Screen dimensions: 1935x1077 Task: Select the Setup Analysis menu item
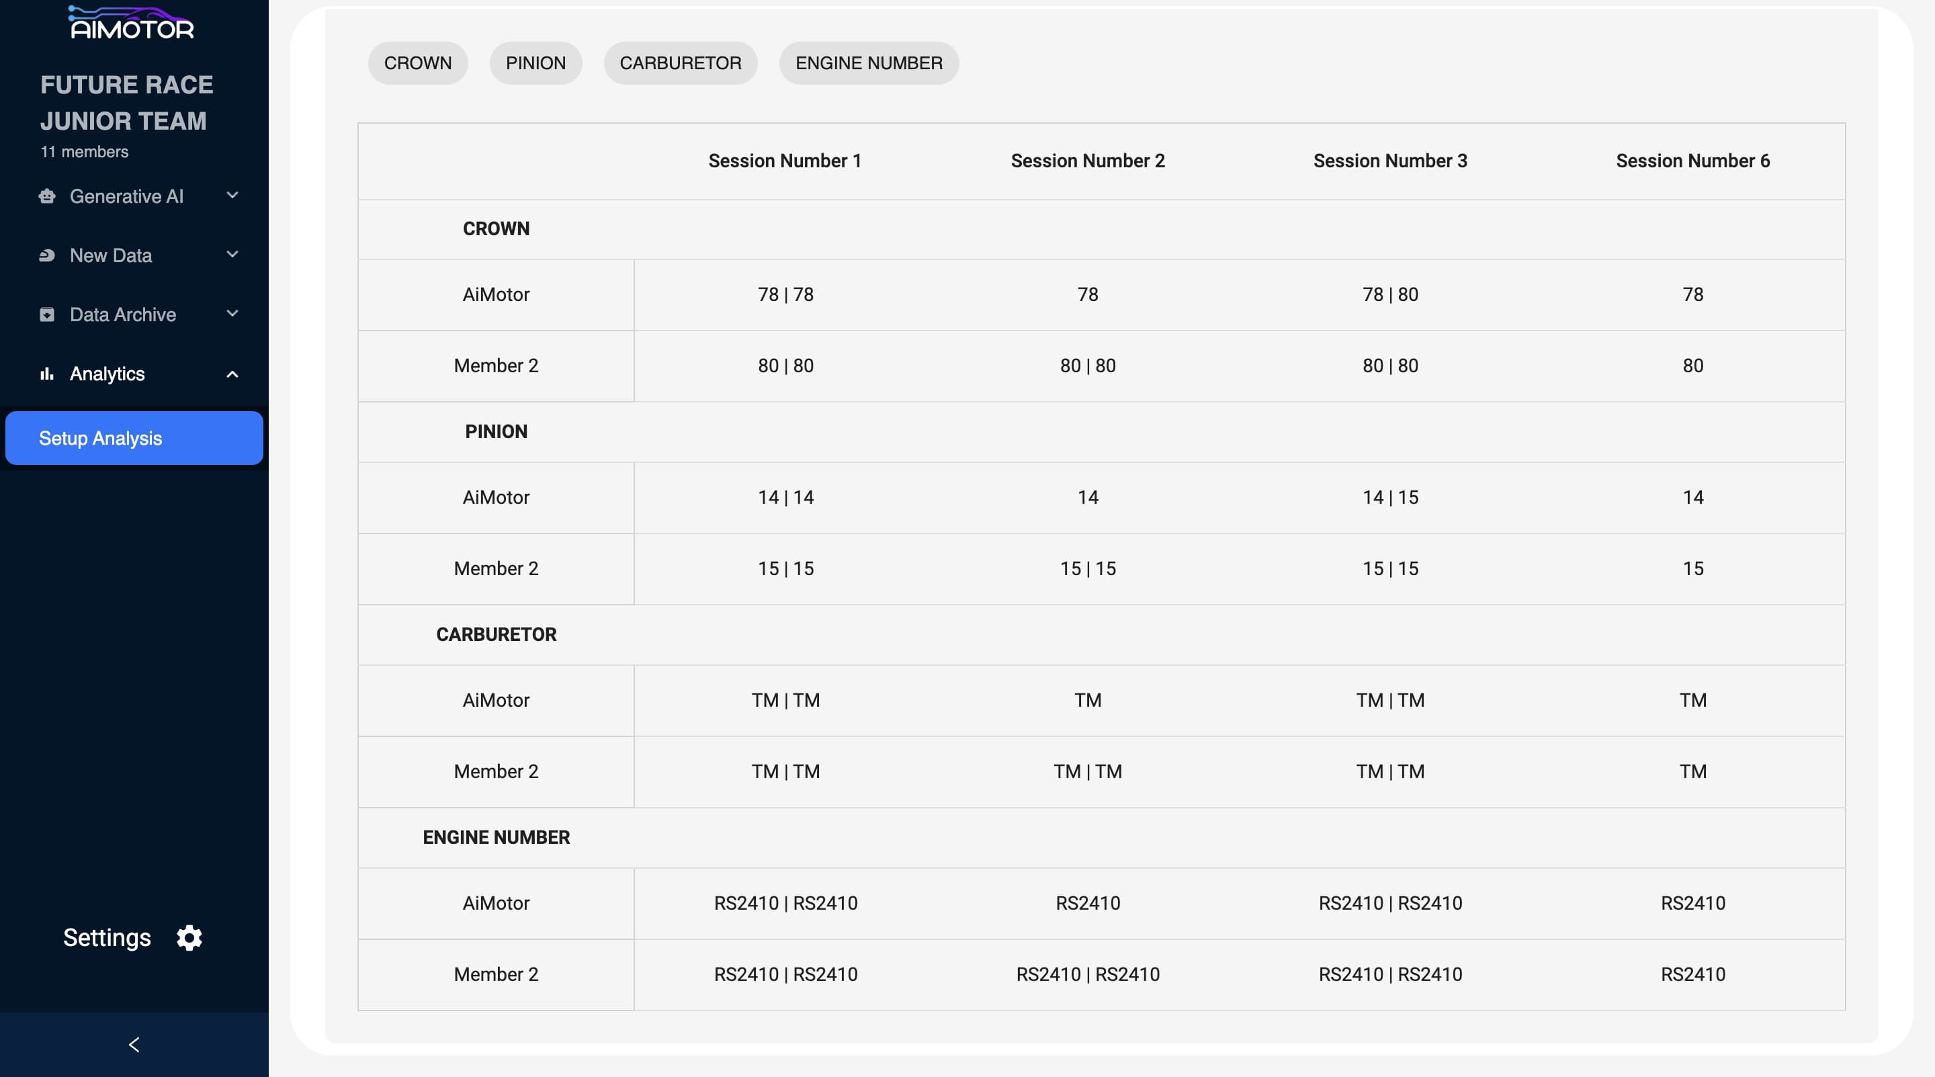click(134, 438)
